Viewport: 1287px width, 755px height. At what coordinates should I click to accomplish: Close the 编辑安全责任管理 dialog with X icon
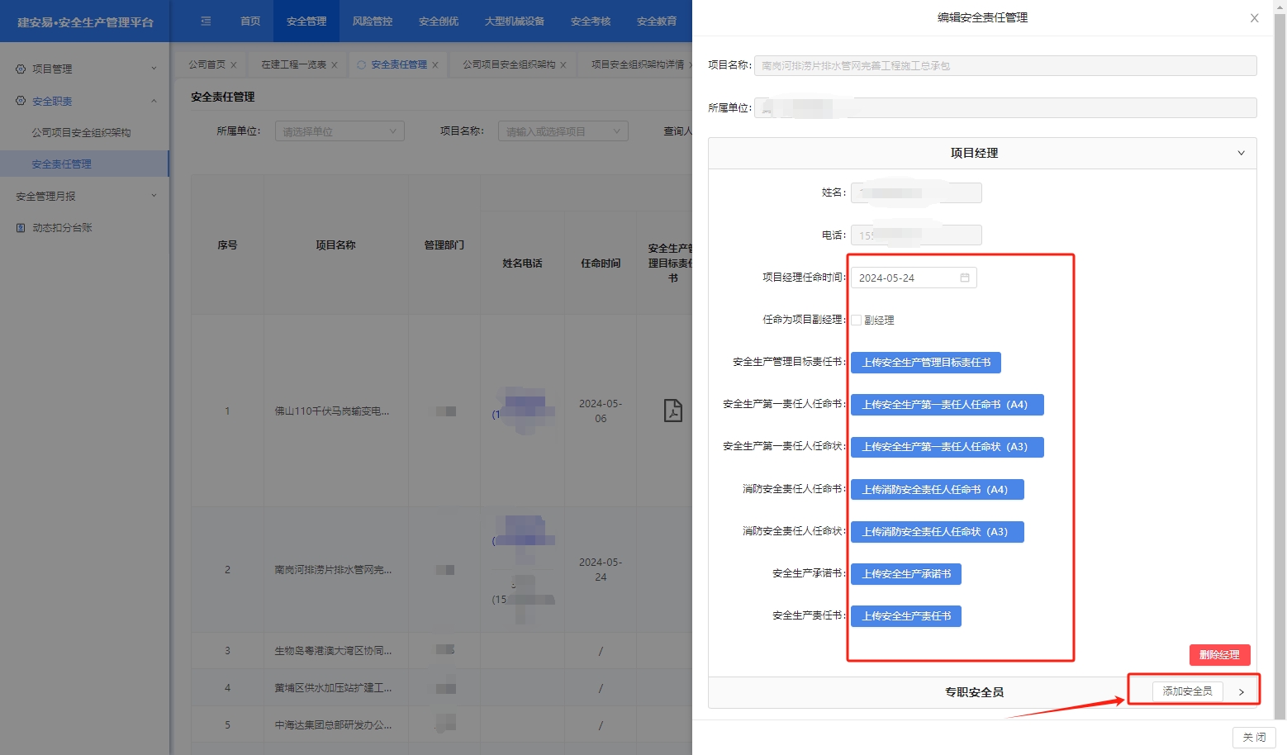tap(1254, 18)
